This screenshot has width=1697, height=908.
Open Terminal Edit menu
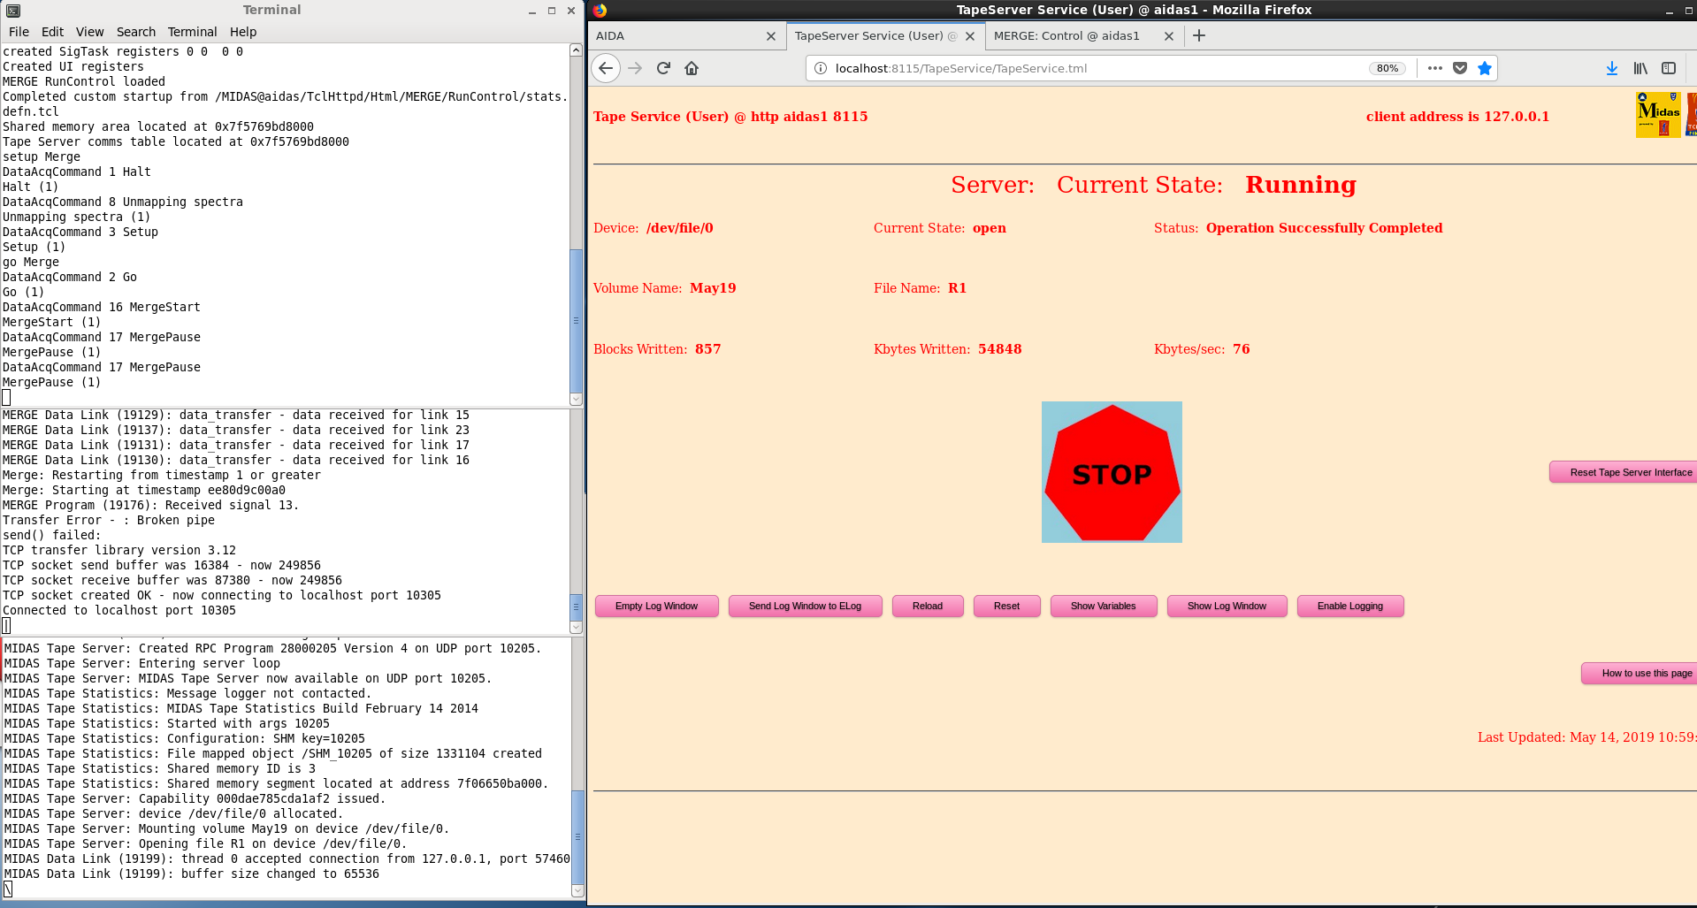point(52,32)
